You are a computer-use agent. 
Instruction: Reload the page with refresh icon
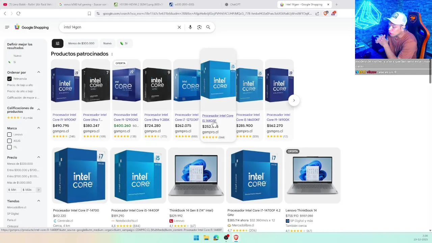[18, 13]
